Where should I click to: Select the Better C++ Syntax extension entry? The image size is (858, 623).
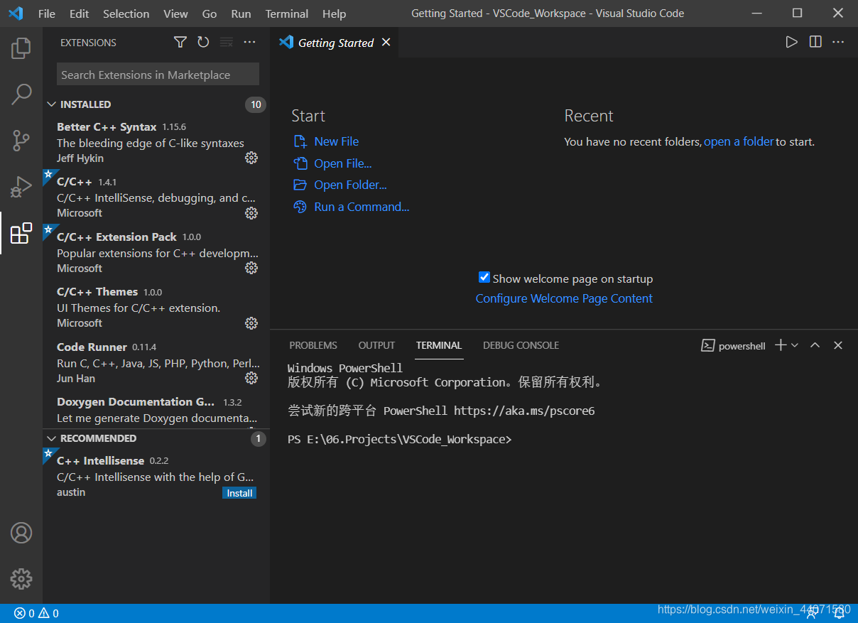(x=156, y=142)
